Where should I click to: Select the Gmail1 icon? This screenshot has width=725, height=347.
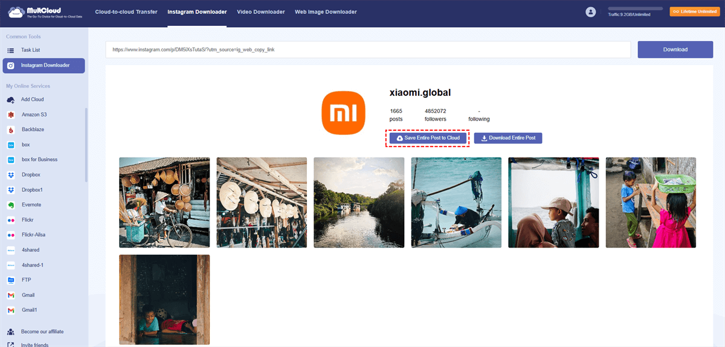coord(10,310)
